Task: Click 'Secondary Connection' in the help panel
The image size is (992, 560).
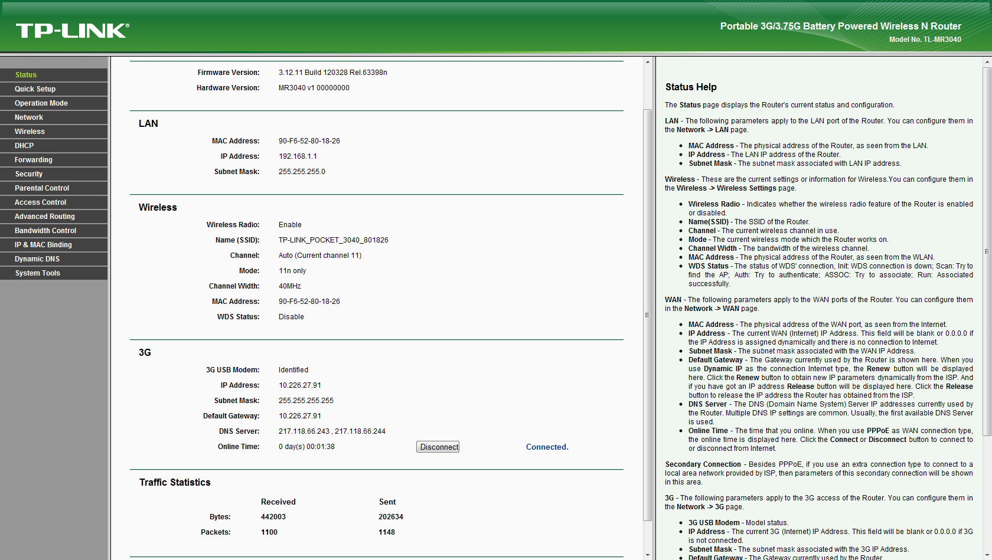Action: (703, 464)
